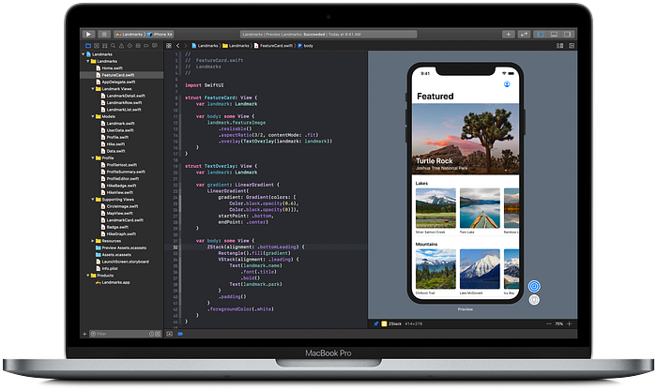Toggle debug area at editor bottom
The image size is (657, 390).
(x=169, y=334)
